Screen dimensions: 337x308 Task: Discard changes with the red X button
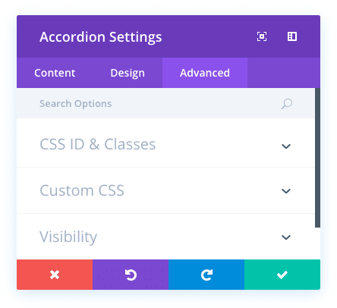click(x=55, y=275)
